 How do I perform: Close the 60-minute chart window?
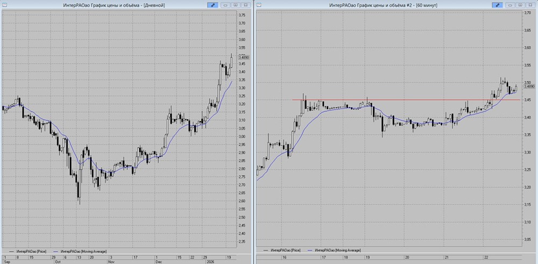(x=530, y=5)
